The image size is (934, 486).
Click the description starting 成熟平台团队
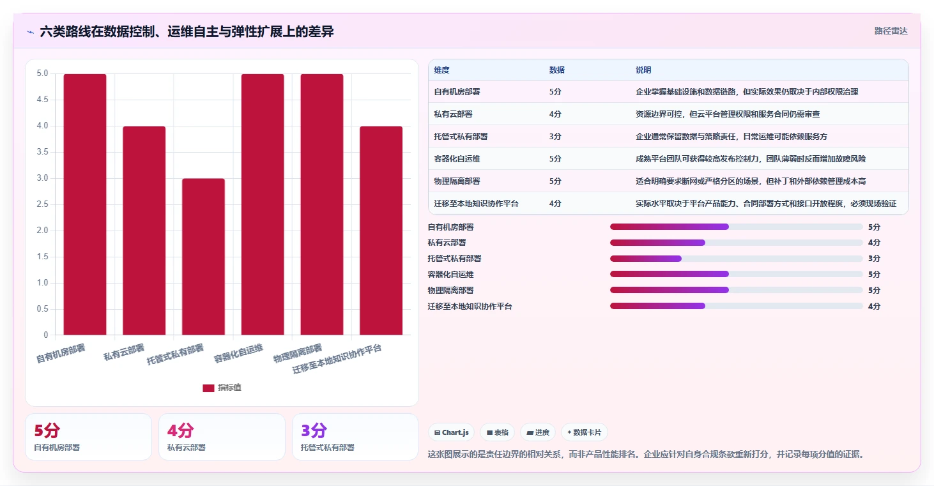click(751, 159)
